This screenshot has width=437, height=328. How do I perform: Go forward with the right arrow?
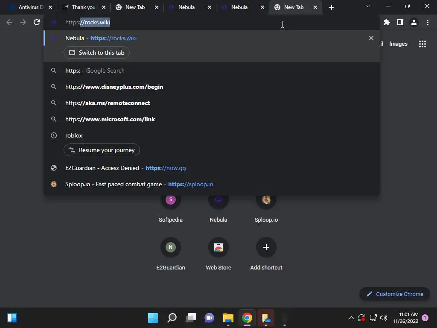click(23, 22)
